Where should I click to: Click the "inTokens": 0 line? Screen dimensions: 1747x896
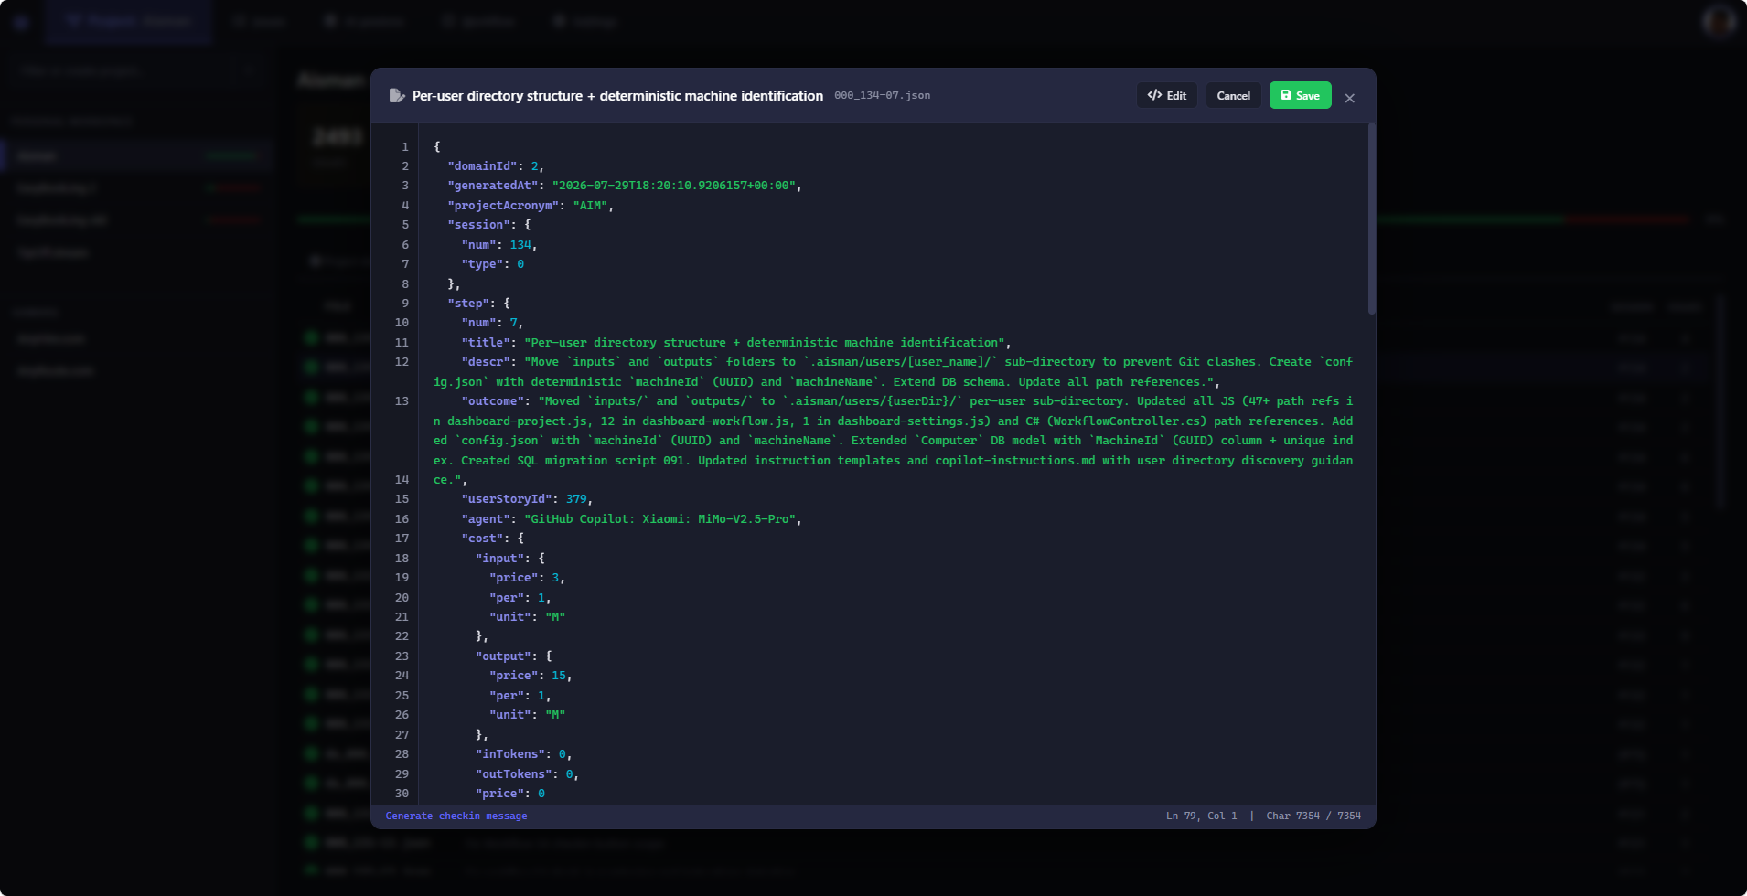tap(523, 754)
